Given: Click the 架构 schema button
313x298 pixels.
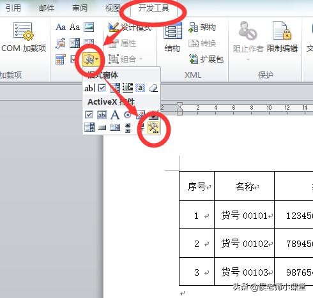Looking at the screenshot, I should pyautogui.click(x=202, y=27).
